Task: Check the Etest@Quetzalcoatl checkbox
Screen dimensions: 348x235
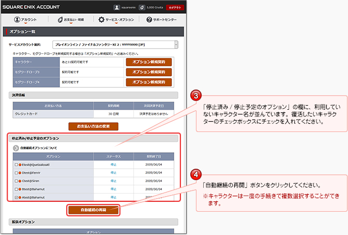Action: tap(16, 165)
